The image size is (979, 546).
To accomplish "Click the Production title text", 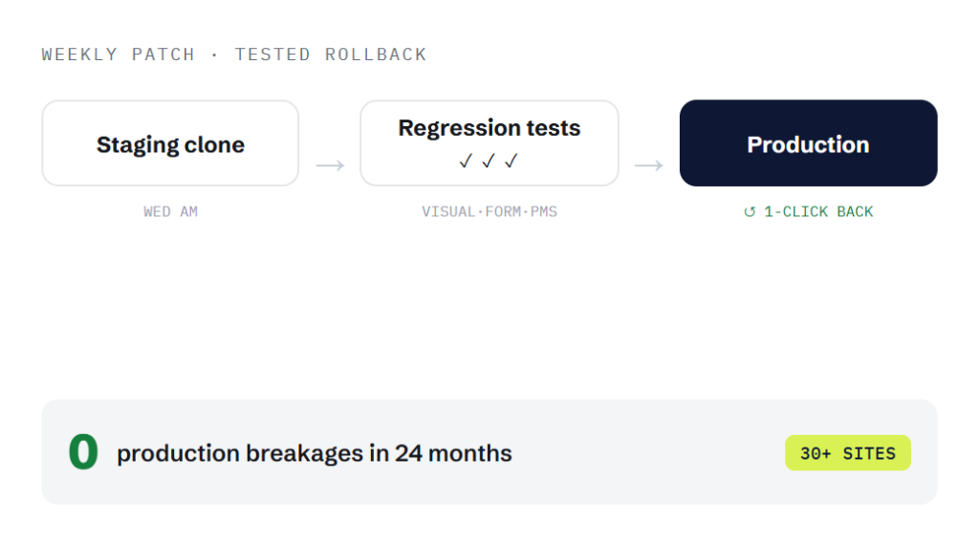I will [x=809, y=145].
